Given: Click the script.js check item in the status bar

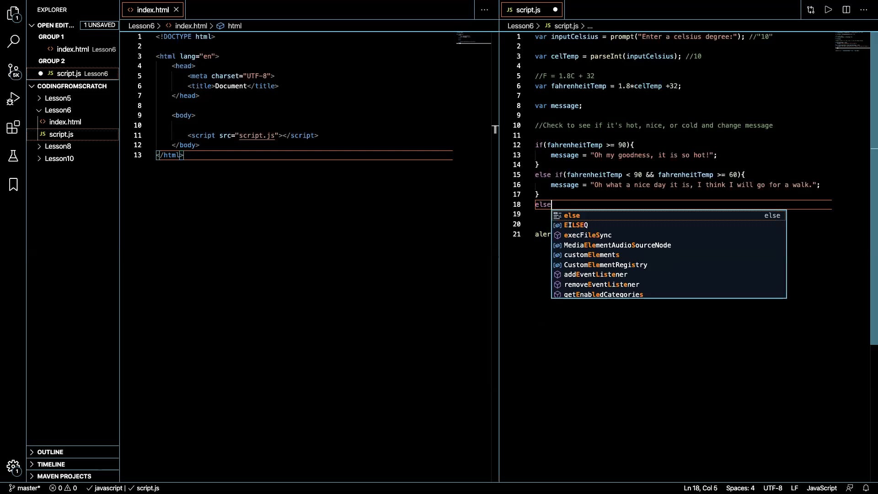Looking at the screenshot, I should click(x=144, y=488).
